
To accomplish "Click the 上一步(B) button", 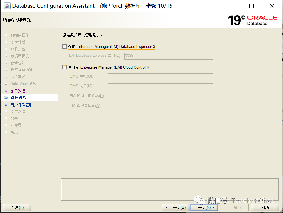I will click(175, 207).
